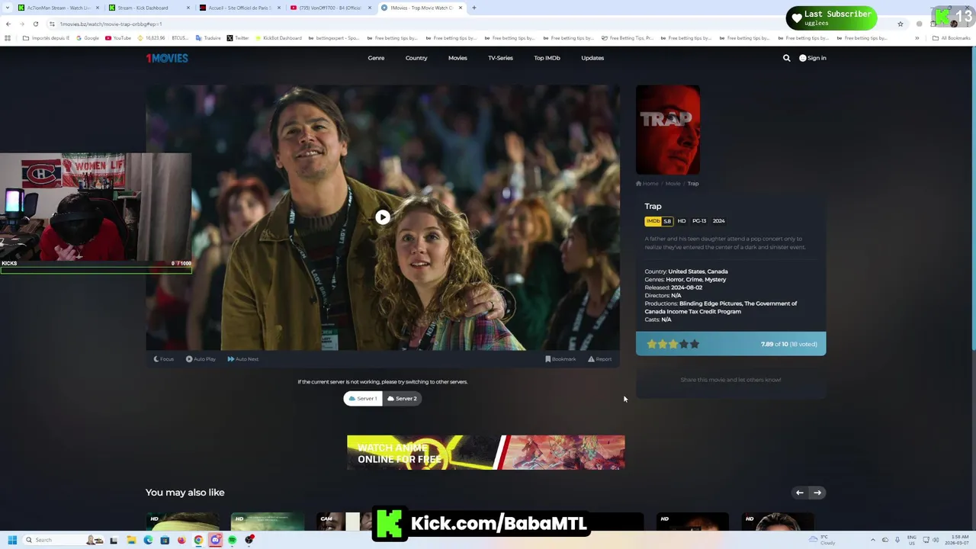Screen dimensions: 976x549
Task: Click the Horror genre link
Action: pos(674,280)
